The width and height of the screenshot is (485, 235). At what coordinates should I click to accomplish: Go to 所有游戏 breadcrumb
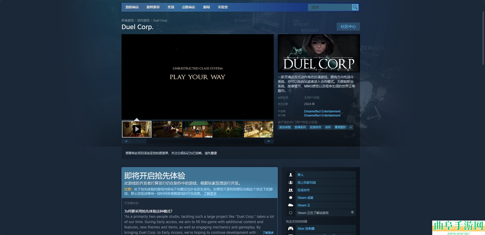tap(128, 21)
